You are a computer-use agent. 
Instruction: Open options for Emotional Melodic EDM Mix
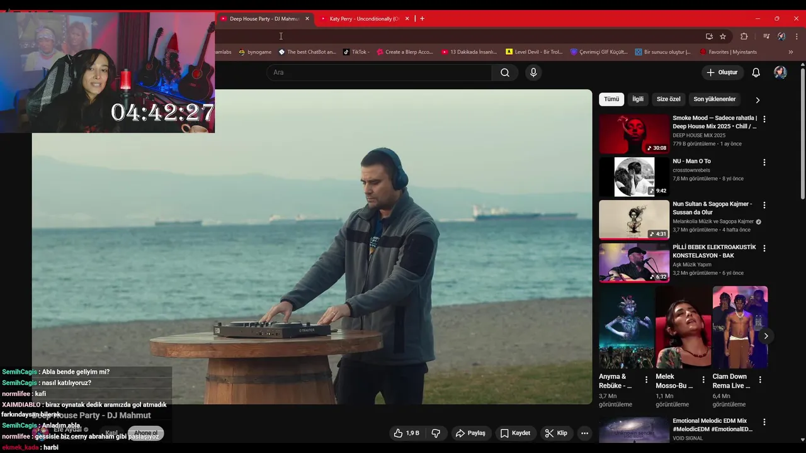764,422
